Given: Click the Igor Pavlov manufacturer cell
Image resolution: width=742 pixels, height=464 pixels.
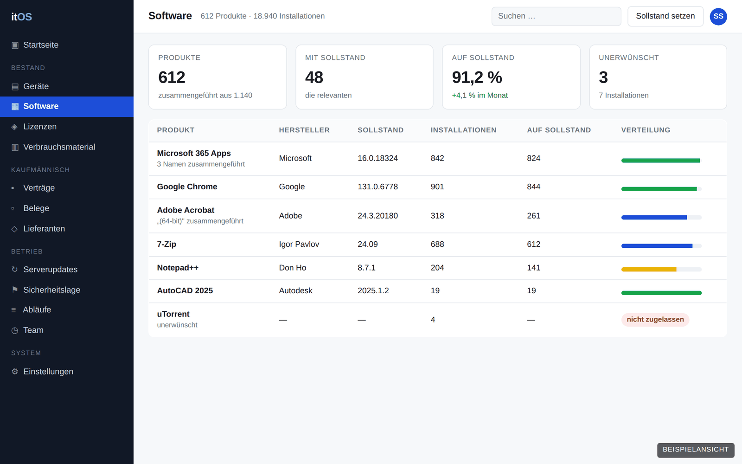Looking at the screenshot, I should 299,244.
